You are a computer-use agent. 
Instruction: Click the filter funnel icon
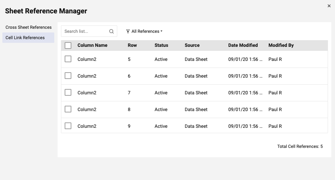click(x=128, y=31)
